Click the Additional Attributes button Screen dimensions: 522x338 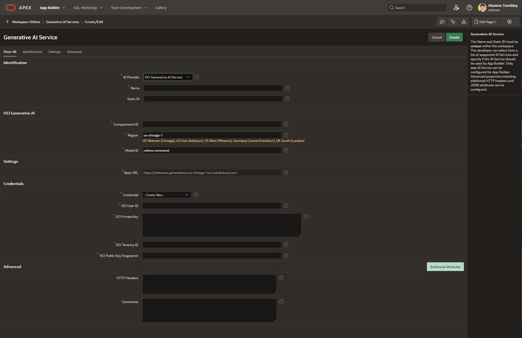point(445,267)
